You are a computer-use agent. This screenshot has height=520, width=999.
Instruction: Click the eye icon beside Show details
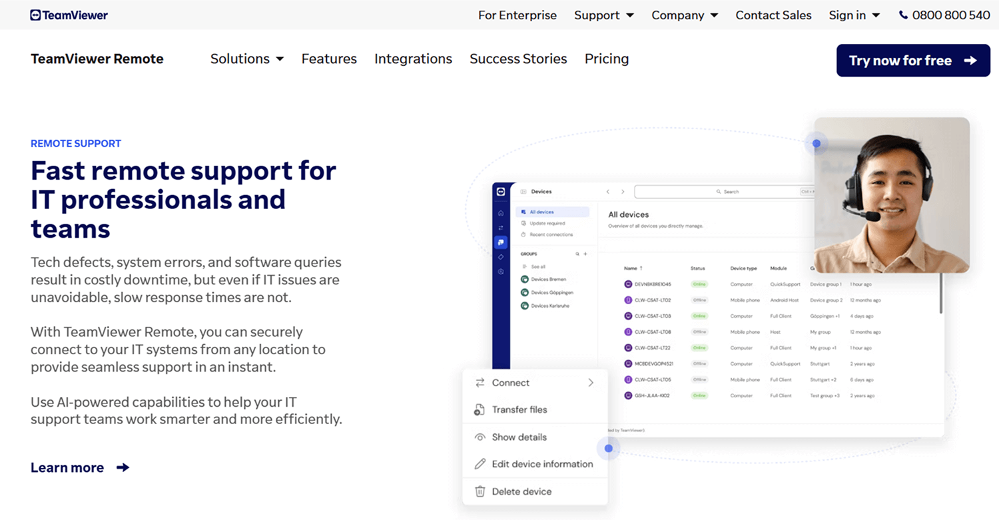[x=480, y=437]
